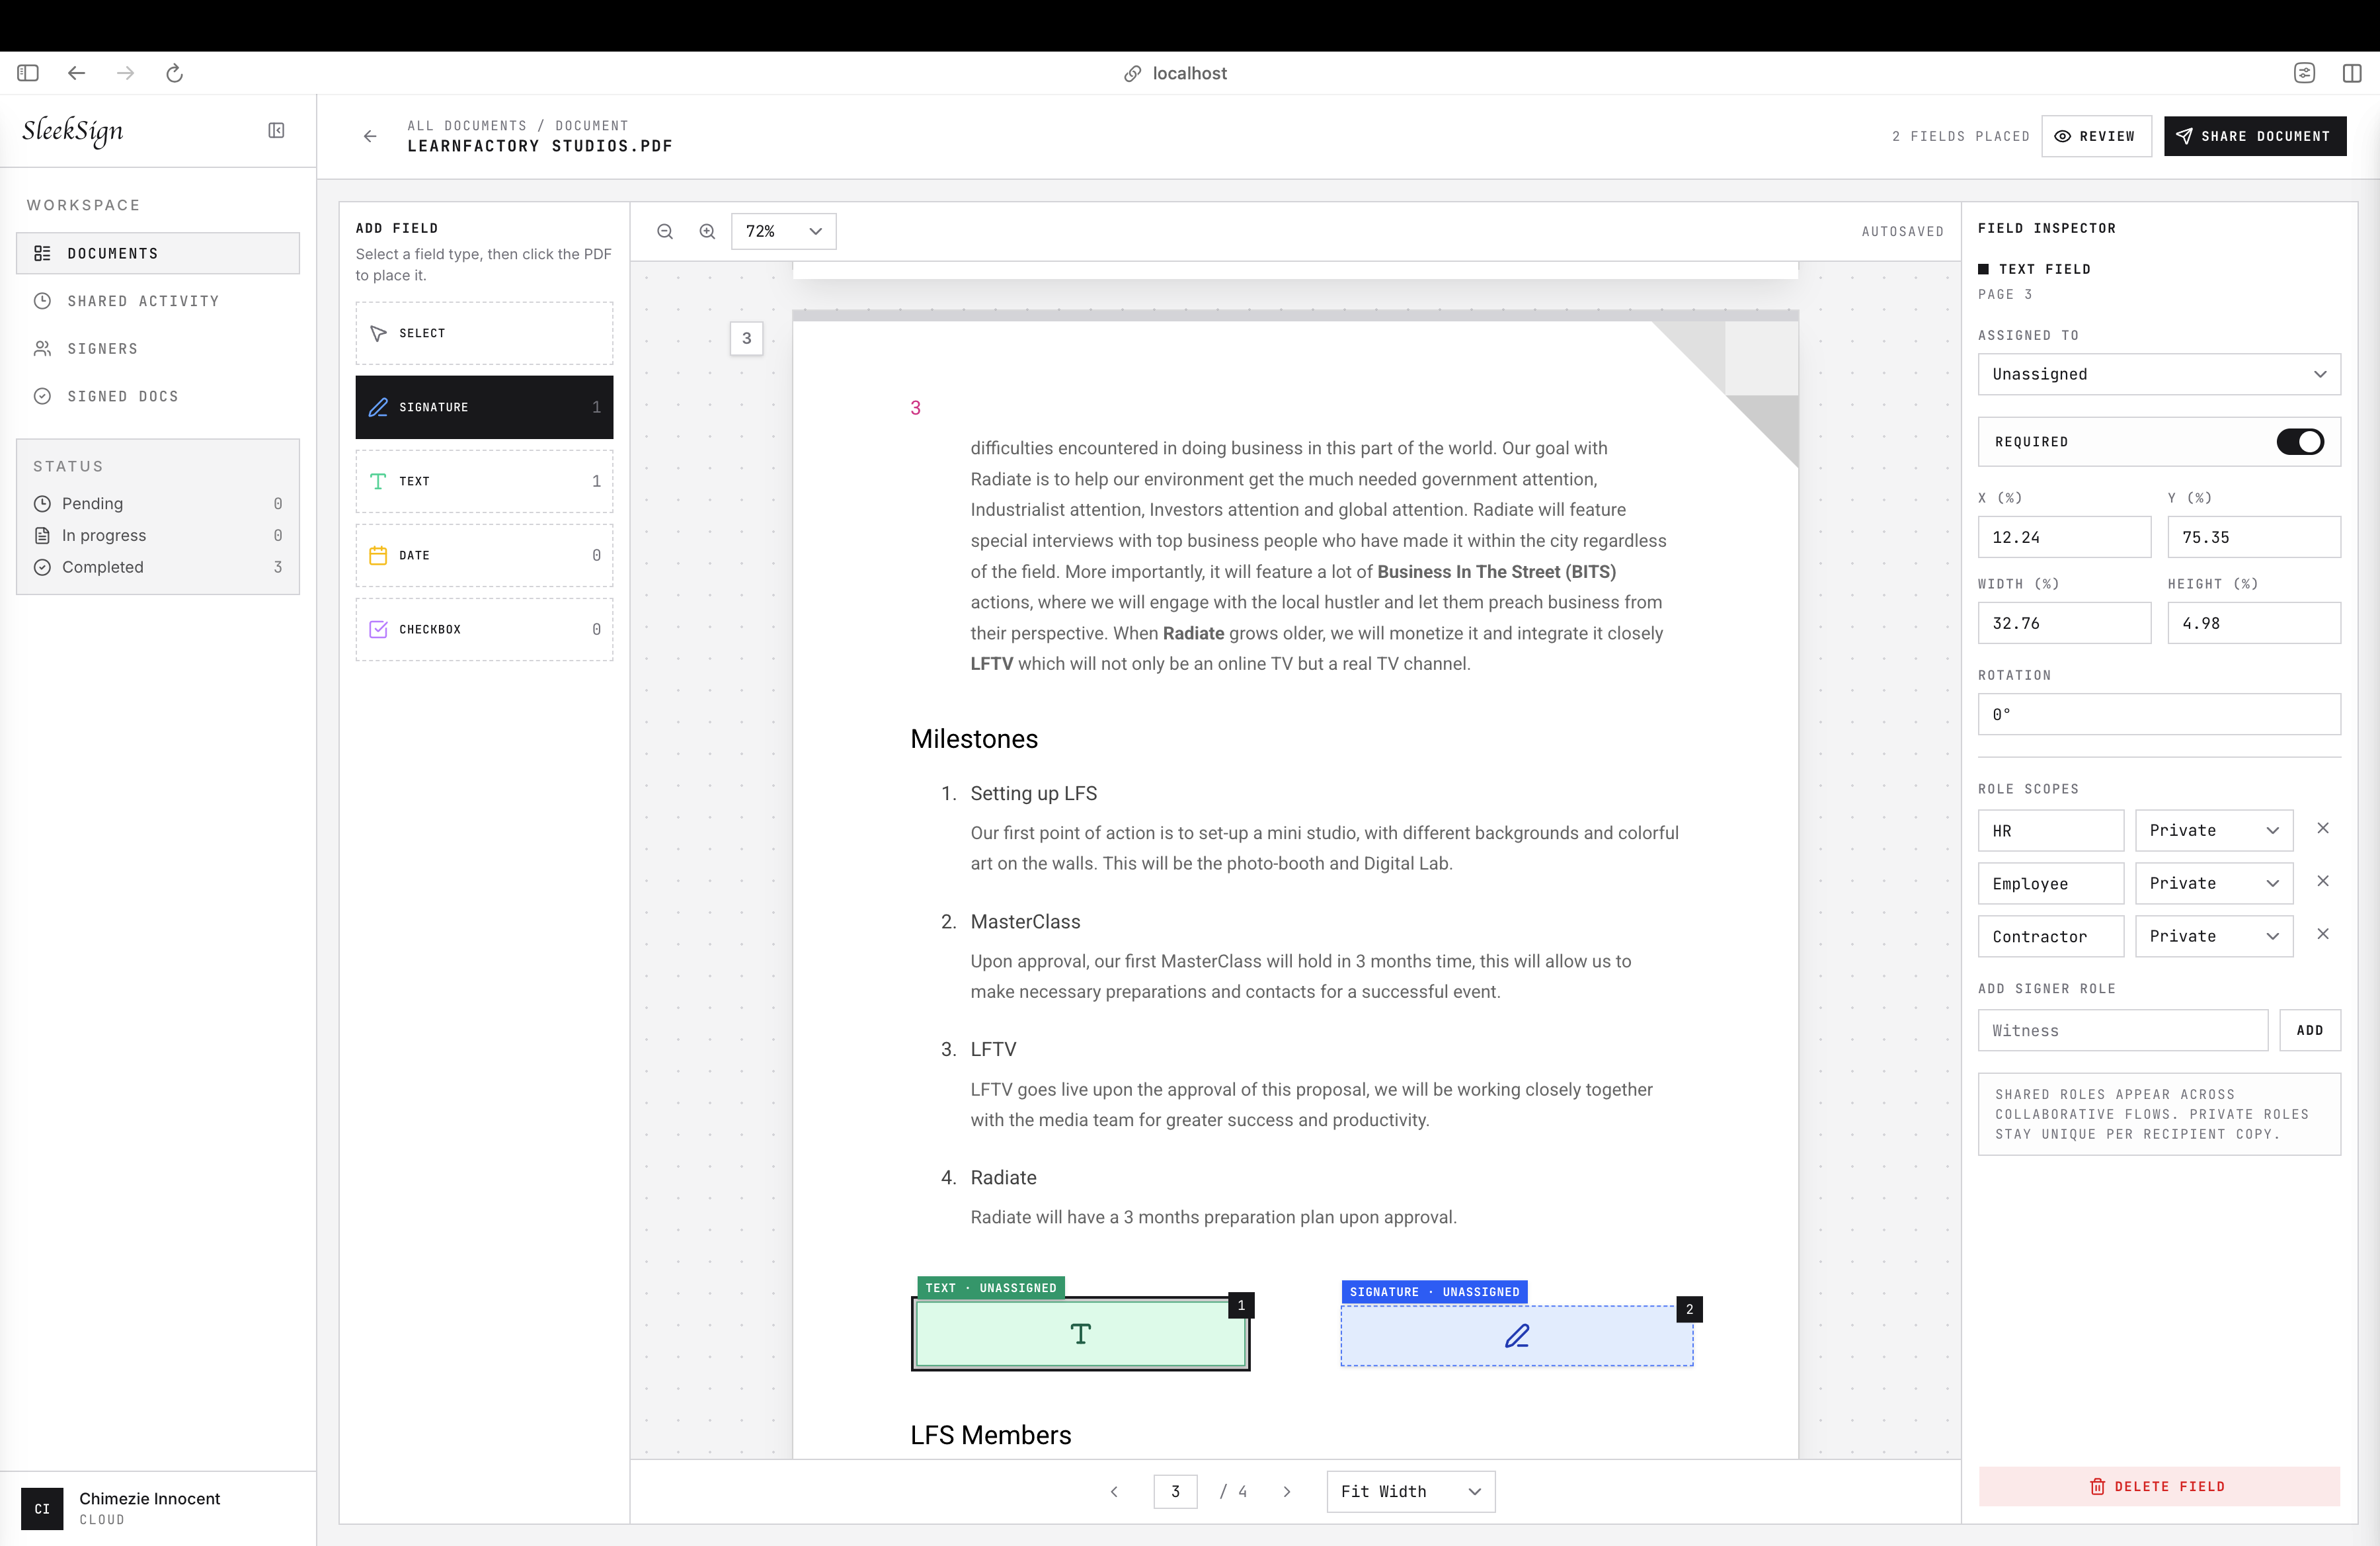Open browser page settings icon
2380x1546 pixels.
pos(2304,73)
